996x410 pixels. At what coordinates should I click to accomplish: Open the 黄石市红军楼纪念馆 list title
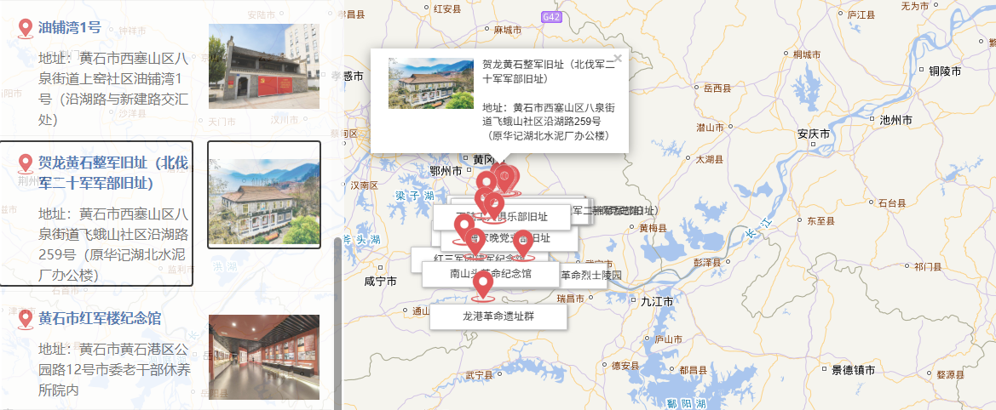(100, 318)
